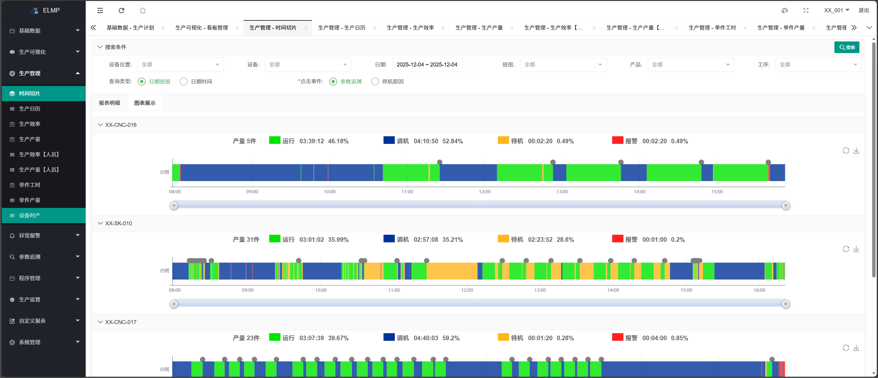Select the 日期时间 query type radio
The width and height of the screenshot is (878, 378).
tap(184, 81)
